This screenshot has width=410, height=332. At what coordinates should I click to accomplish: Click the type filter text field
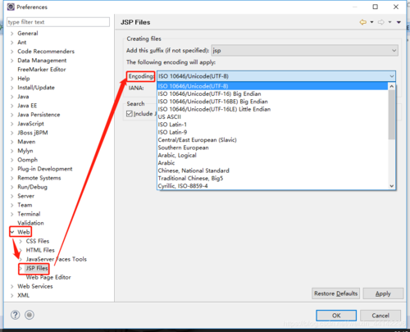[x=58, y=22]
